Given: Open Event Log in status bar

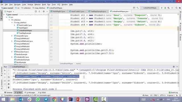Looking at the screenshot, I should coord(173,93).
